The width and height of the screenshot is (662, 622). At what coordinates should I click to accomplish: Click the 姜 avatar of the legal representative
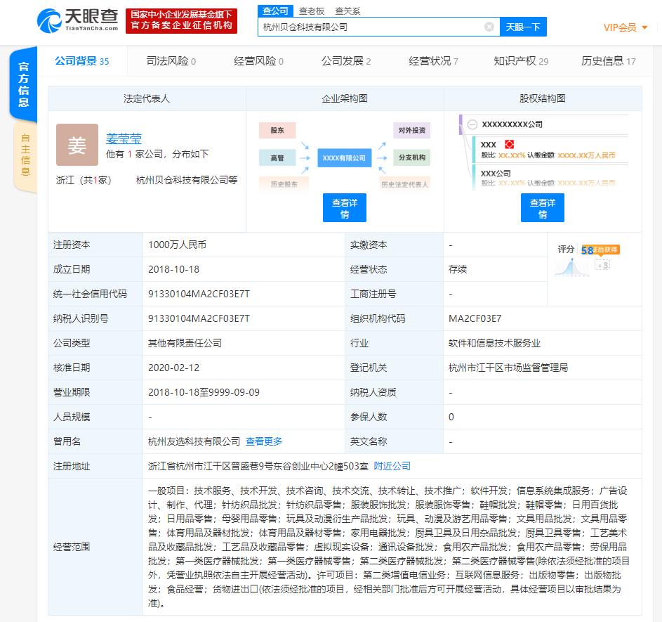click(77, 144)
